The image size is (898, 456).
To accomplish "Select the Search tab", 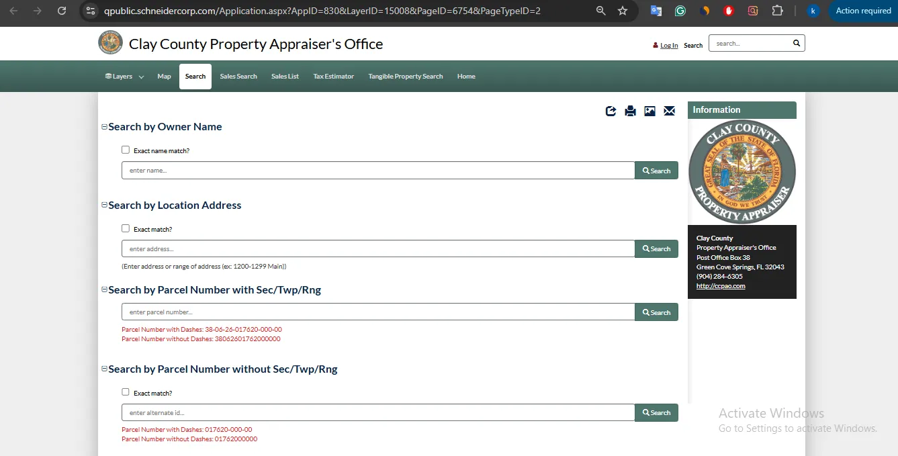I will 195,77.
